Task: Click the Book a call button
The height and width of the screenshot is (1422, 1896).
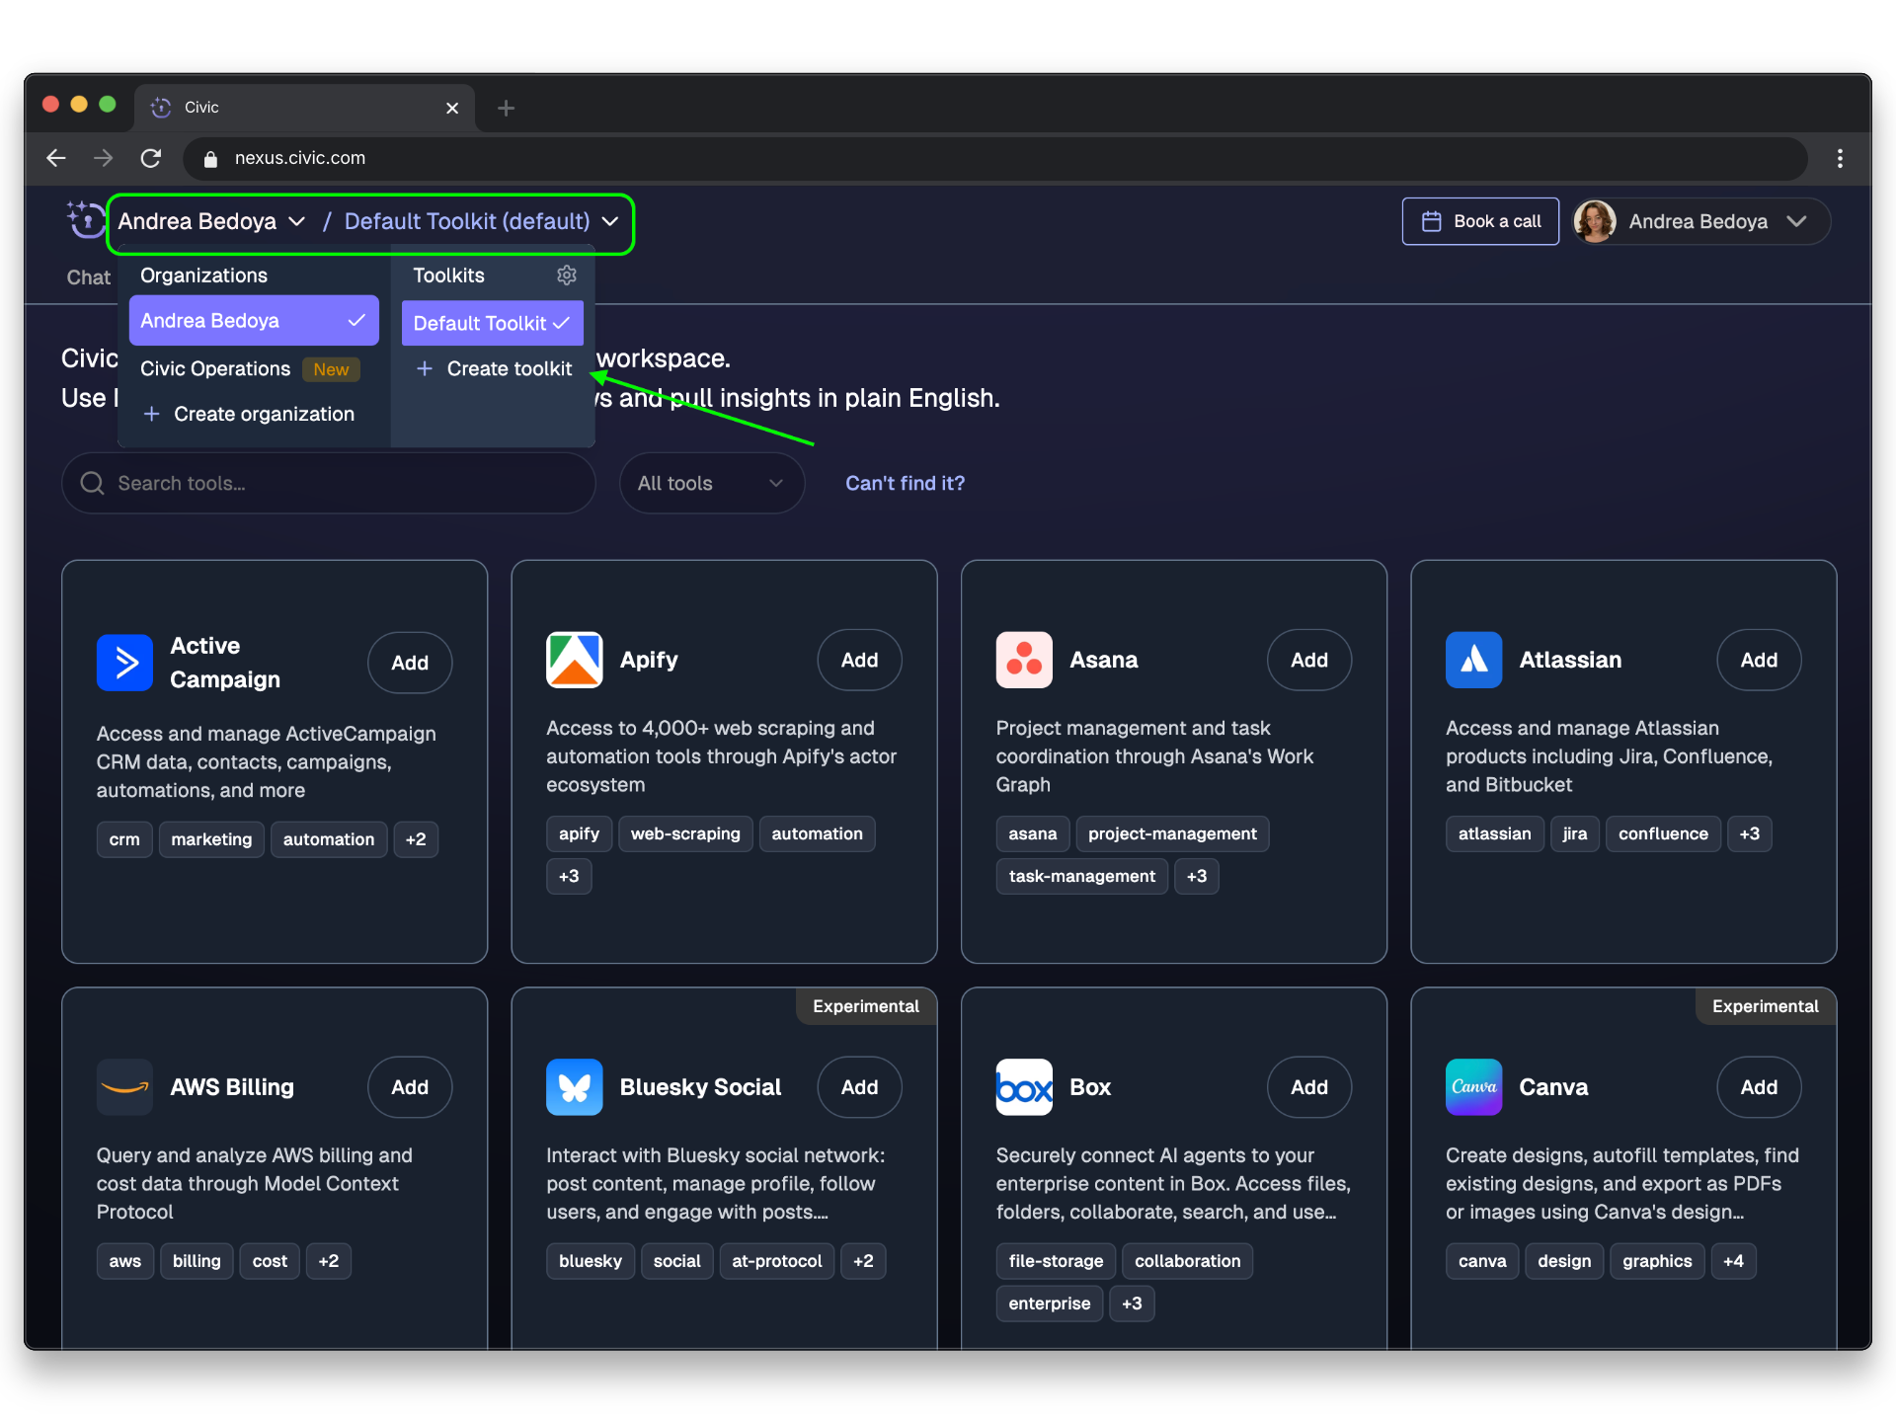Action: coord(1480,221)
